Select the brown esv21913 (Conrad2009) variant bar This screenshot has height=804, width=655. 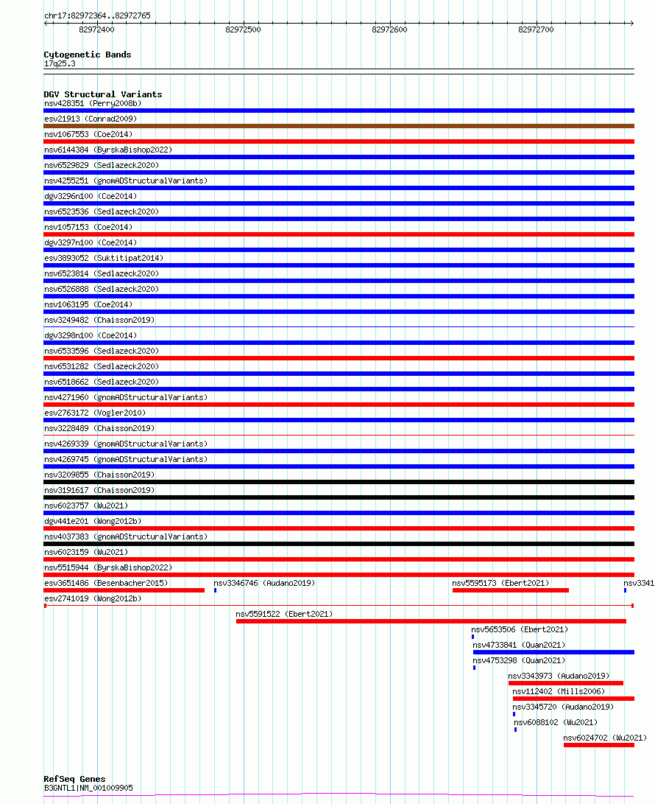[x=339, y=126]
